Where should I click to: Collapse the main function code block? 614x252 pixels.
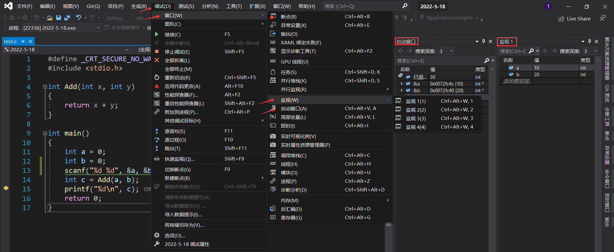(x=45, y=133)
